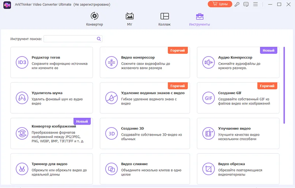Open the noise remover headphones icon

pos(22,98)
